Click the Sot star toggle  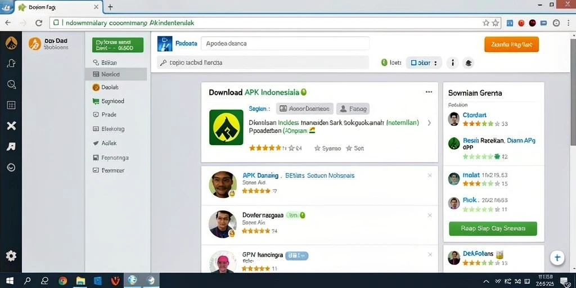point(355,148)
